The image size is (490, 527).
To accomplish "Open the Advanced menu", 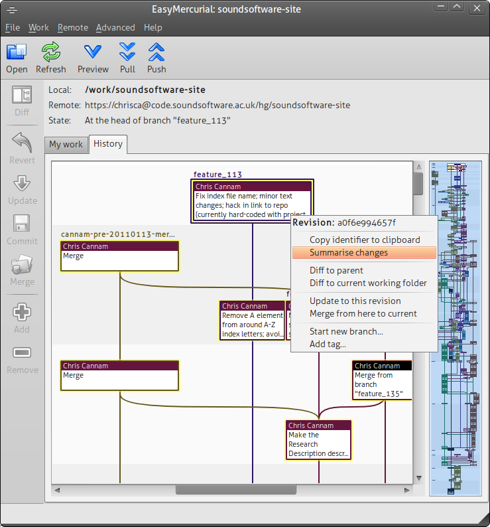I will click(x=115, y=28).
